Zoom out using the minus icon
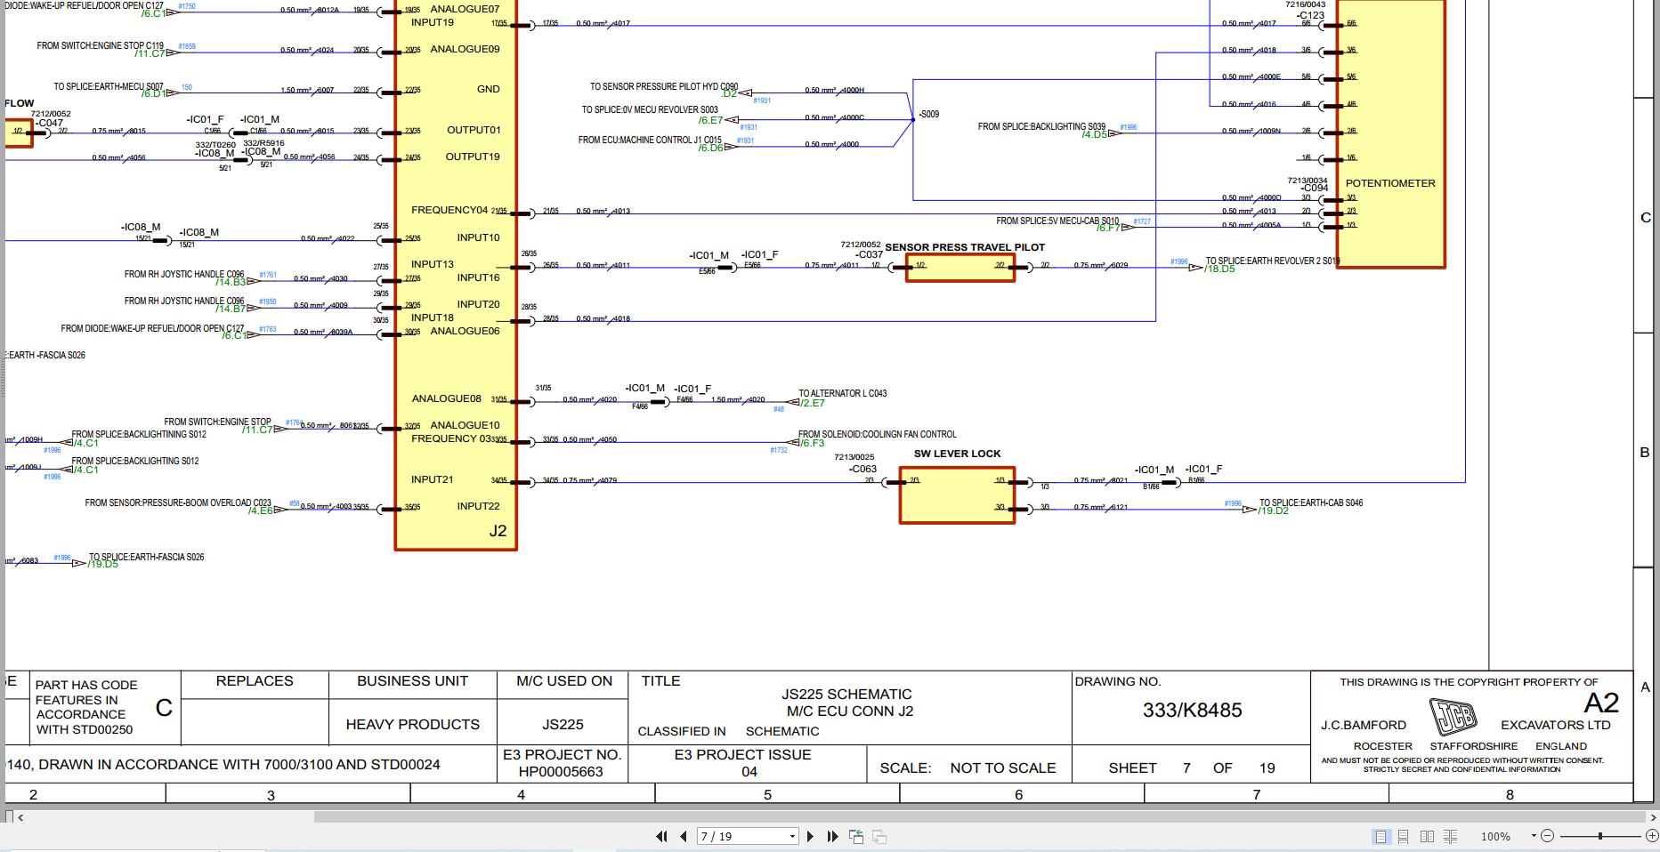Screen dimensions: 1660x852 click(1549, 836)
